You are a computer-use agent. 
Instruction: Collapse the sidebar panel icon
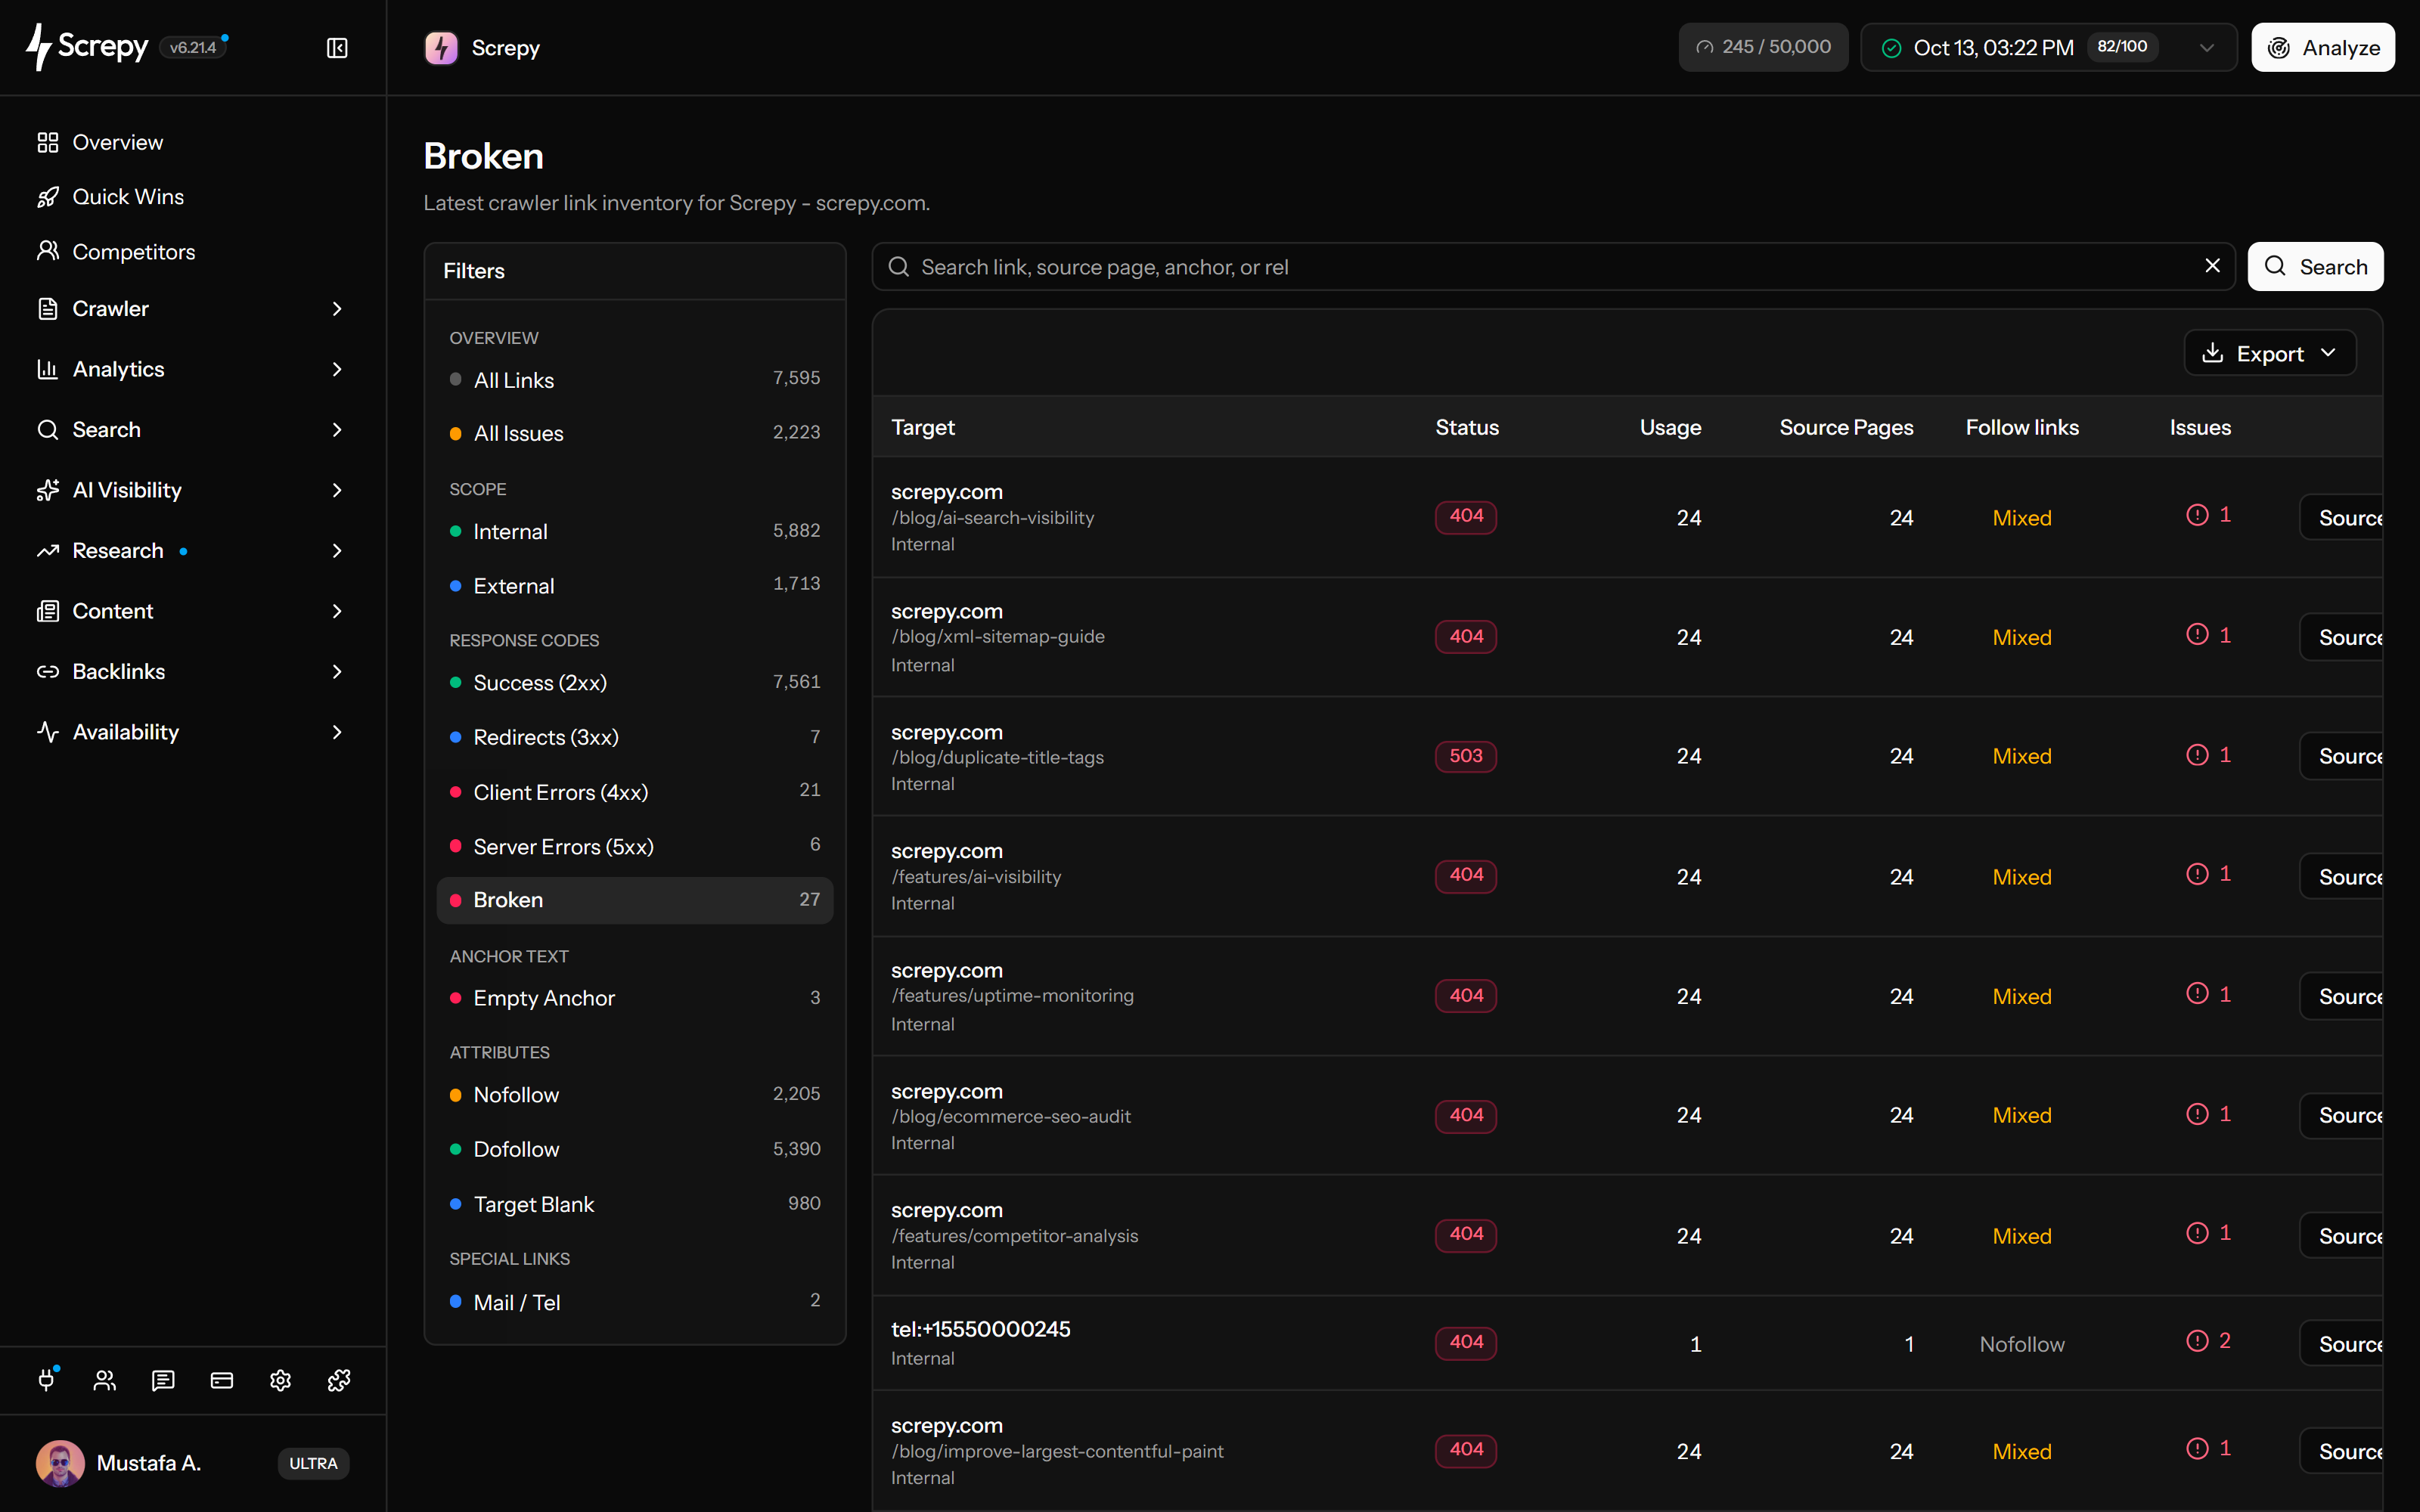pyautogui.click(x=337, y=48)
